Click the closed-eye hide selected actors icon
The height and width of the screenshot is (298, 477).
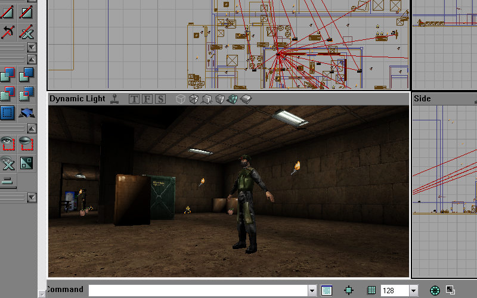coord(27,144)
